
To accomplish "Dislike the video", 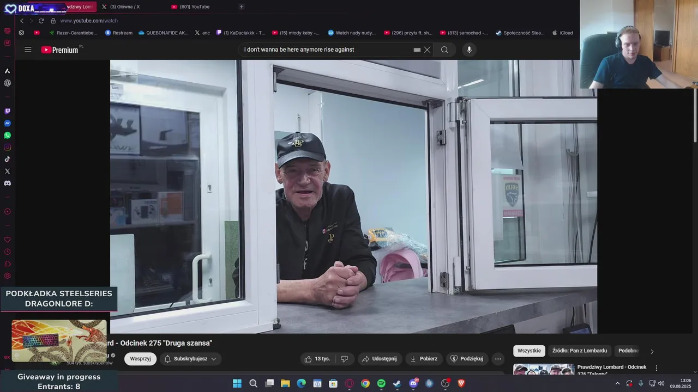I will [344, 359].
